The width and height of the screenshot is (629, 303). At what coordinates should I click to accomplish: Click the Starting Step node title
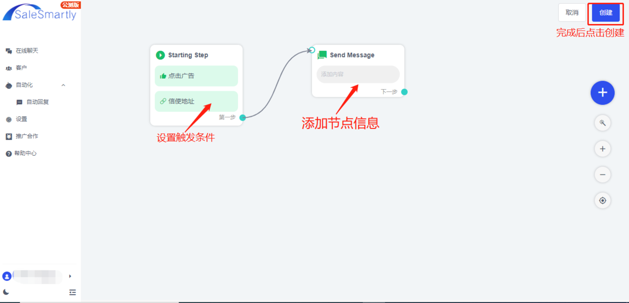(188, 55)
